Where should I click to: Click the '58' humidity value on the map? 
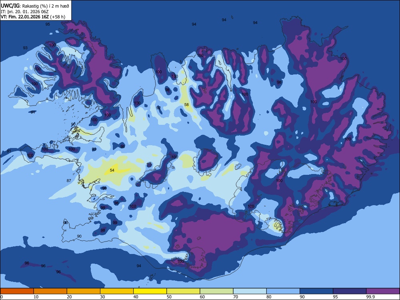(x=186, y=104)
